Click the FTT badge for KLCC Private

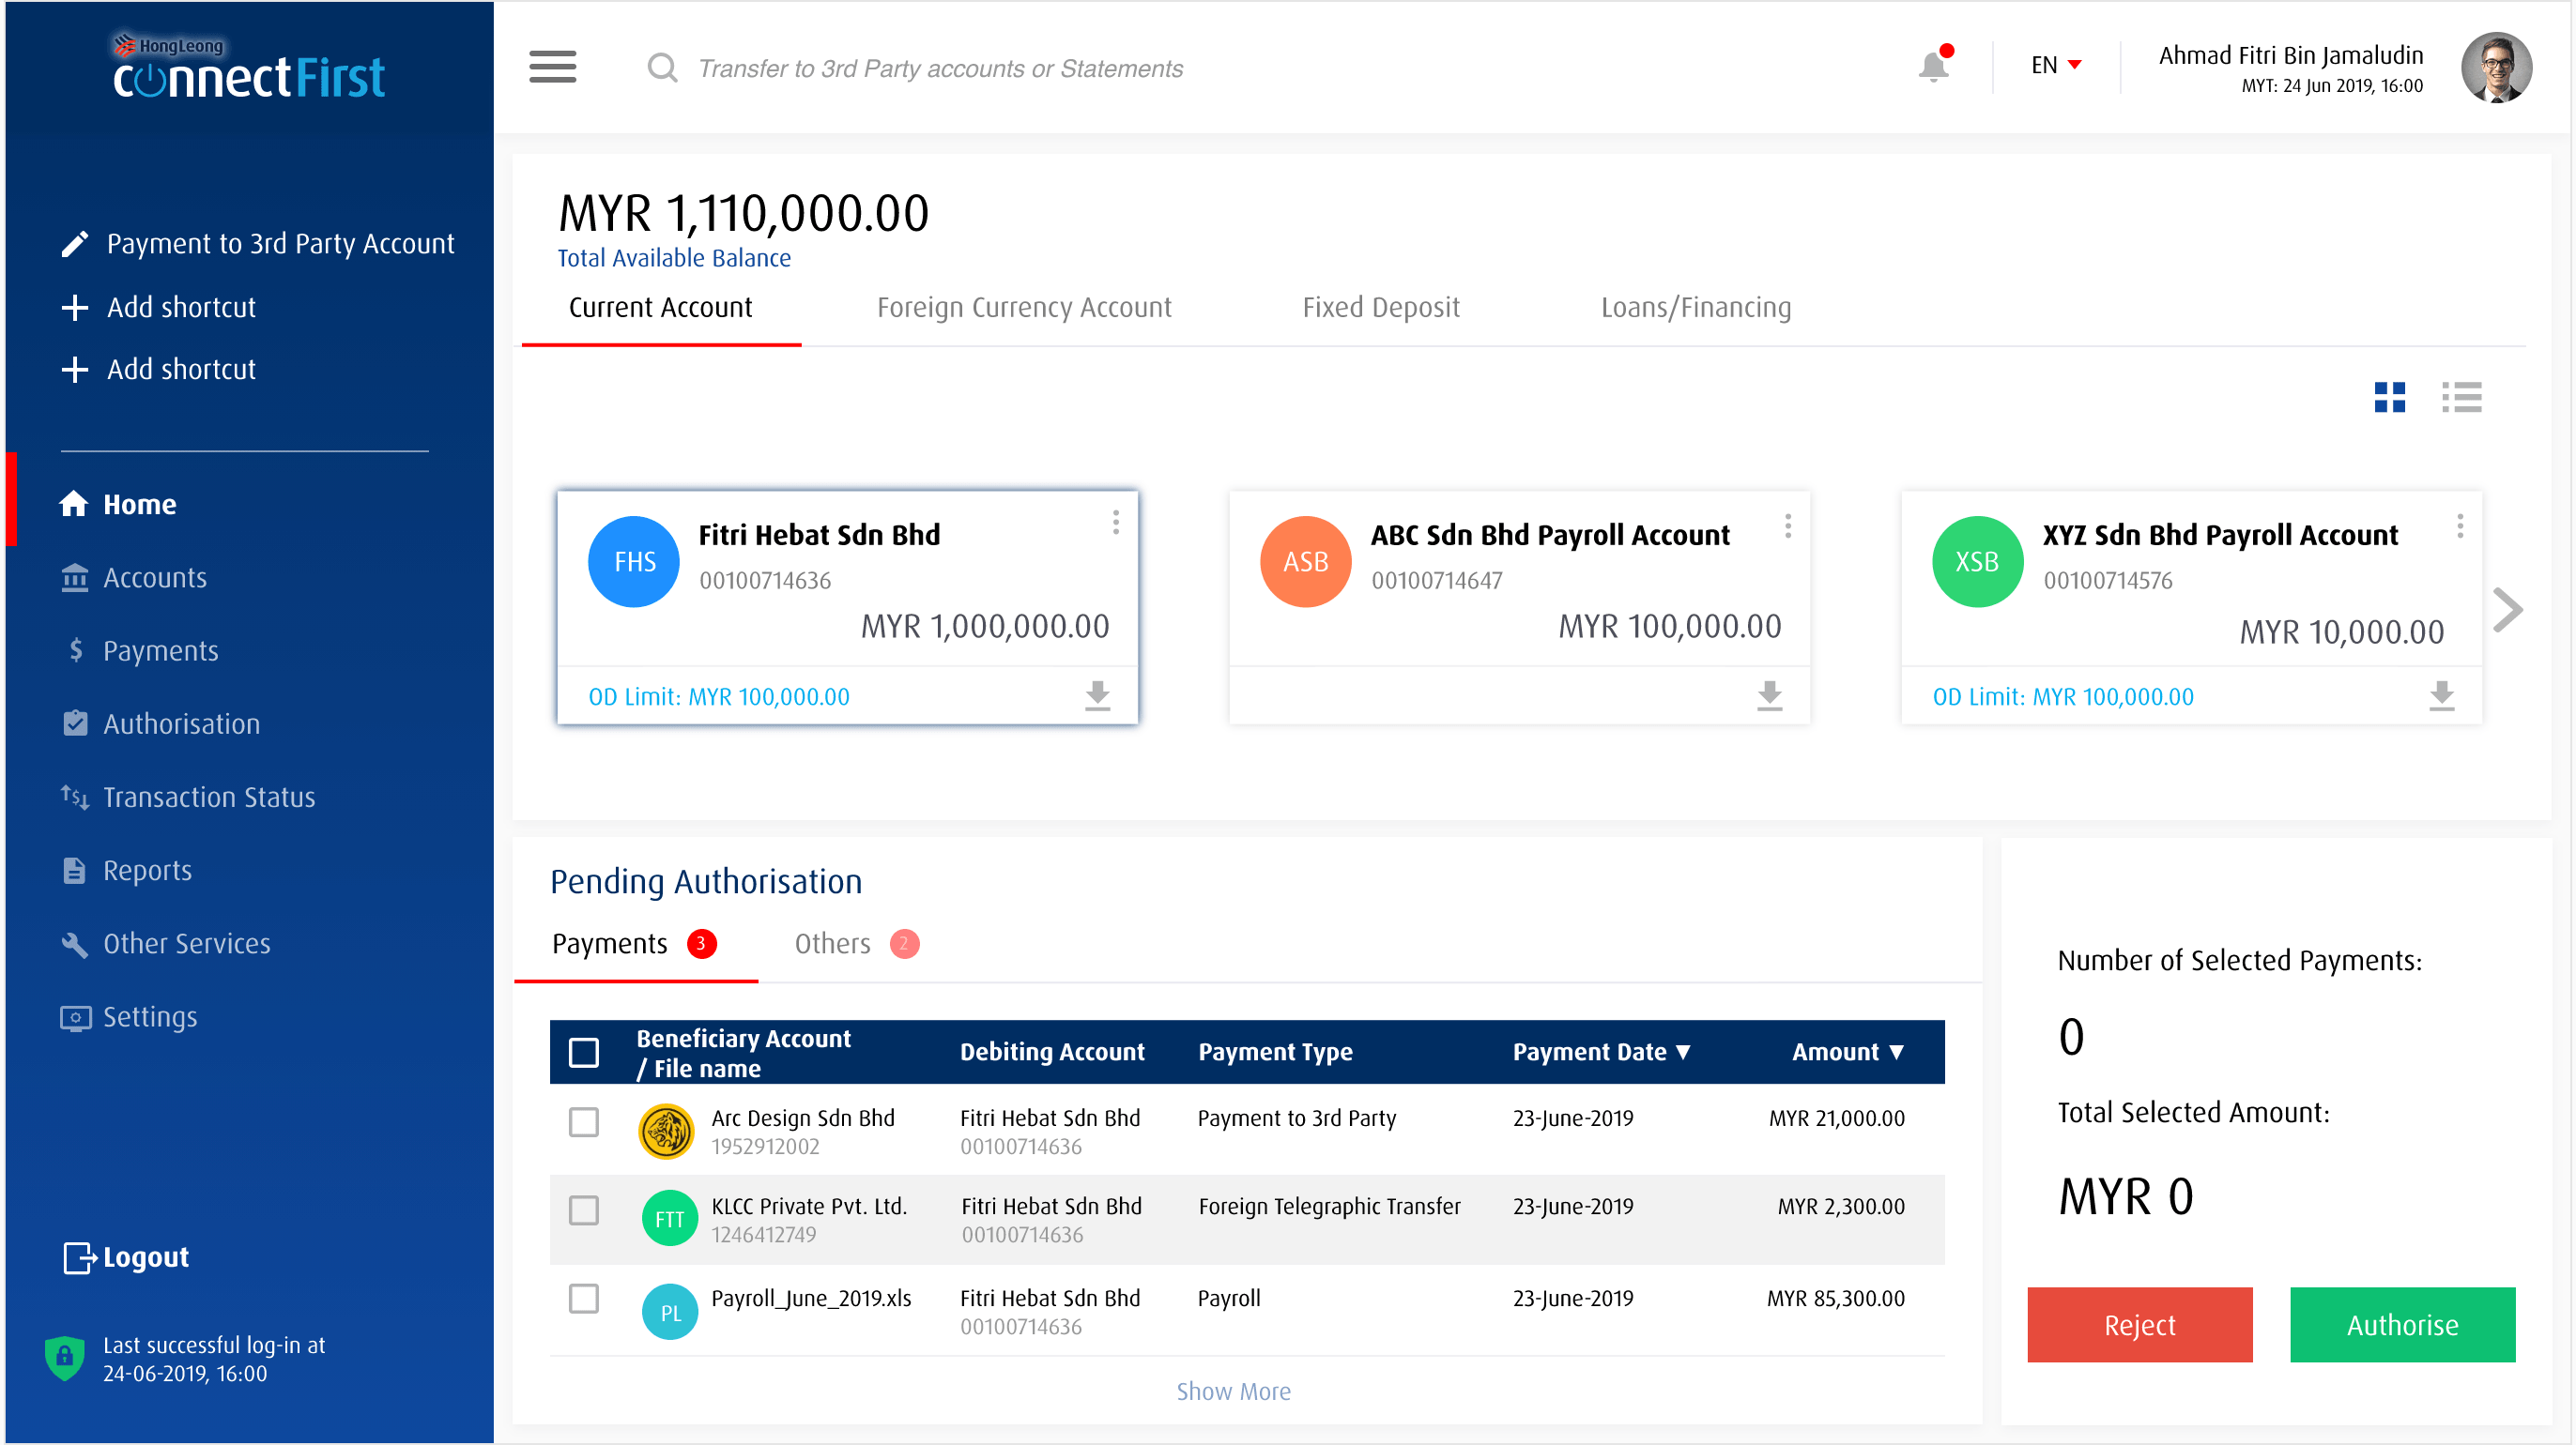point(669,1217)
